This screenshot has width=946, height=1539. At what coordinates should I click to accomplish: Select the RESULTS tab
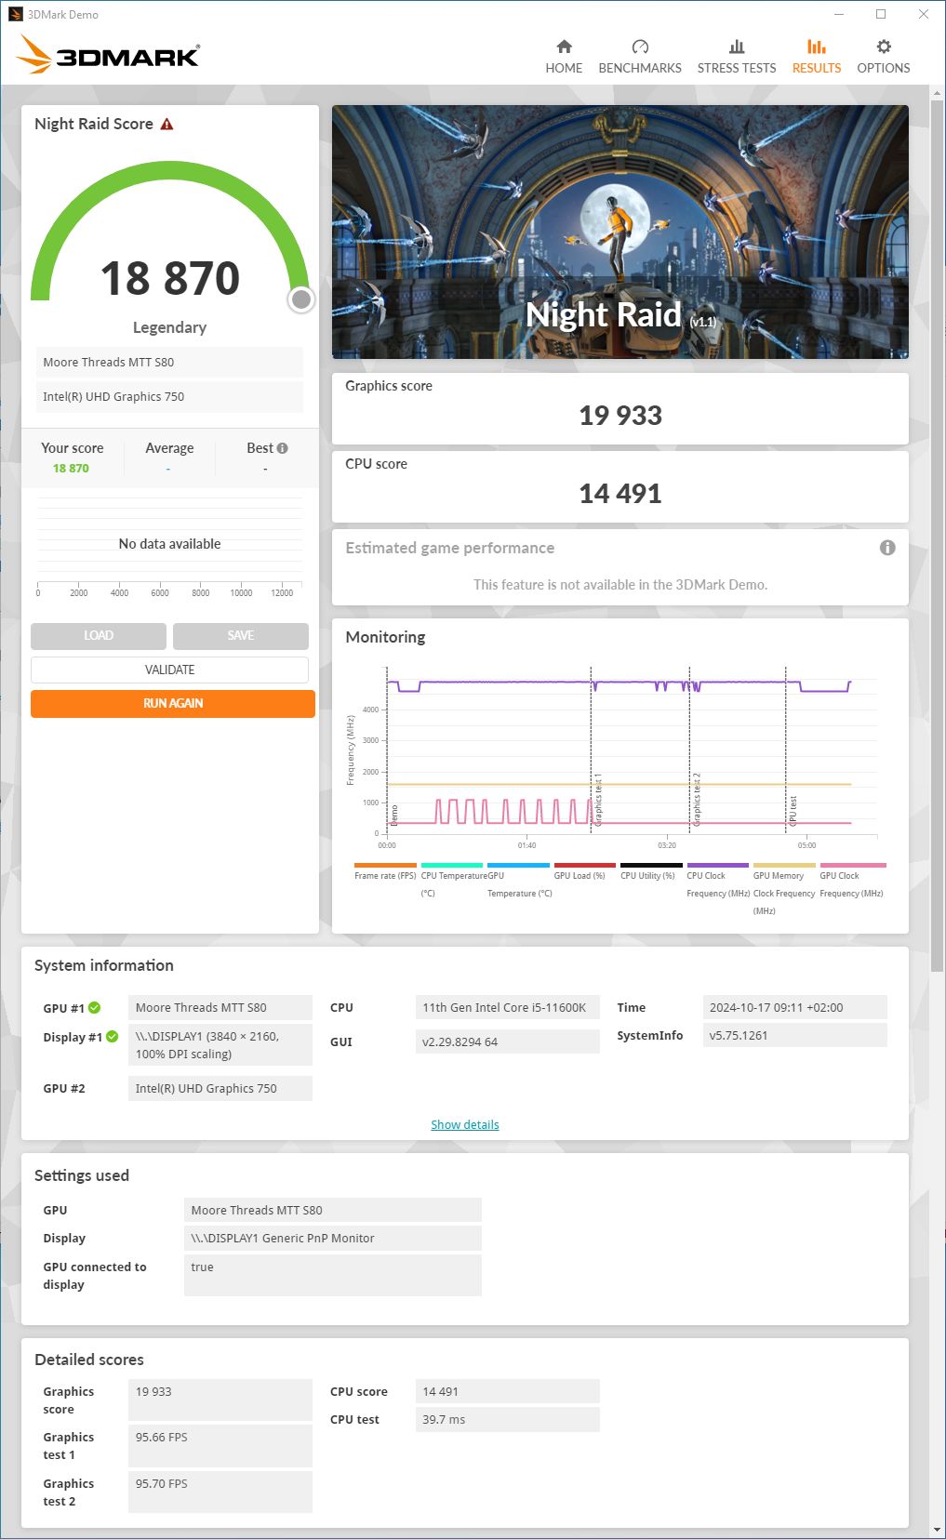click(817, 57)
